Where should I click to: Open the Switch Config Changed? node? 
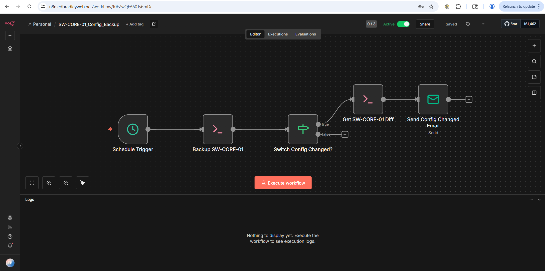[x=303, y=129]
